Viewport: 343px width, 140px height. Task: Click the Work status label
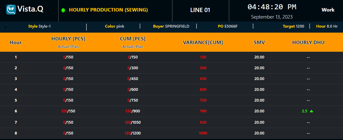[x=328, y=10]
